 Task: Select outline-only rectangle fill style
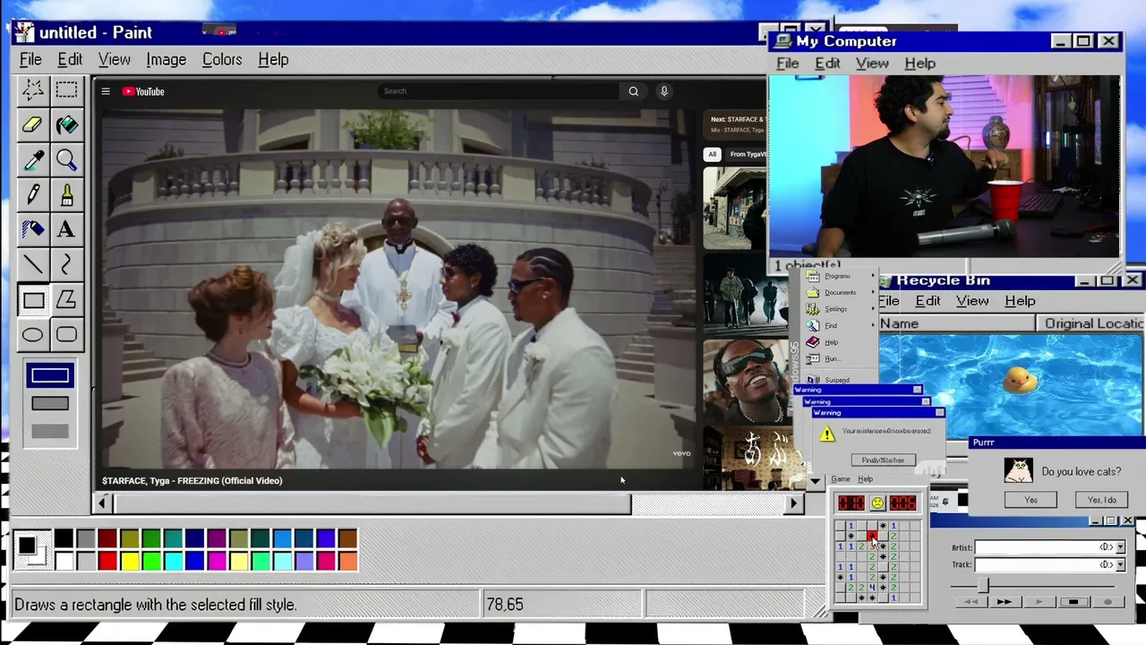(x=49, y=376)
